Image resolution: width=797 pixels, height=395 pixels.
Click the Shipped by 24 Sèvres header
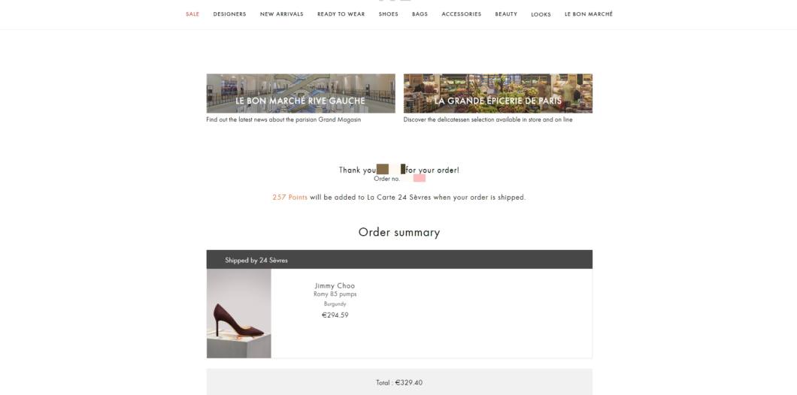pyautogui.click(x=399, y=259)
